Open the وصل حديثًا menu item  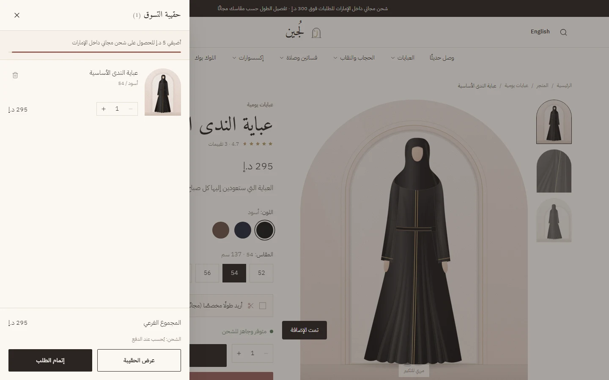tap(442, 58)
